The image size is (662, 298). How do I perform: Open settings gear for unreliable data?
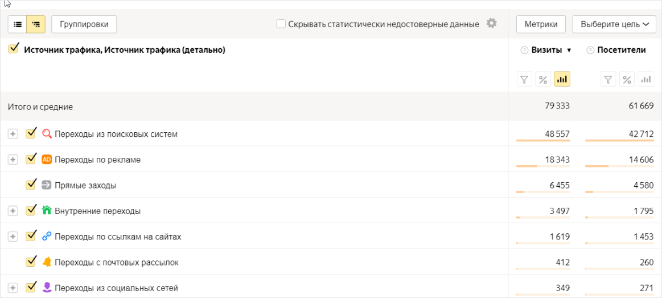click(x=491, y=23)
